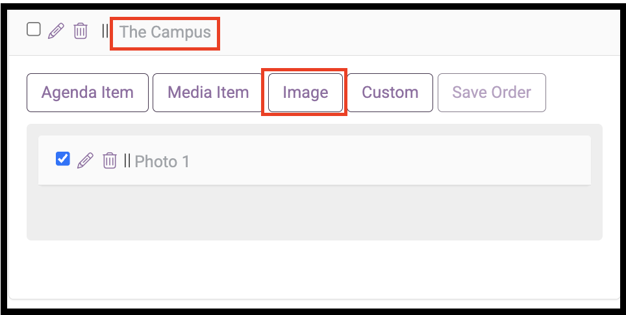
Task: Click the Save Order button
Action: (x=492, y=93)
